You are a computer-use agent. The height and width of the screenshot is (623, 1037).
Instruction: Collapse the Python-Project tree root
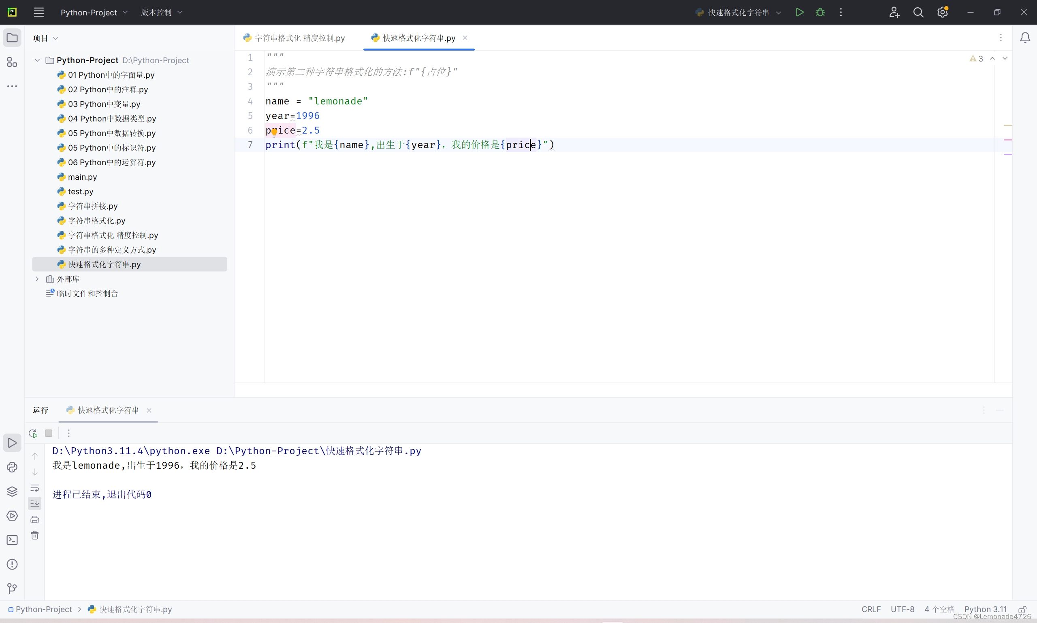(x=37, y=60)
